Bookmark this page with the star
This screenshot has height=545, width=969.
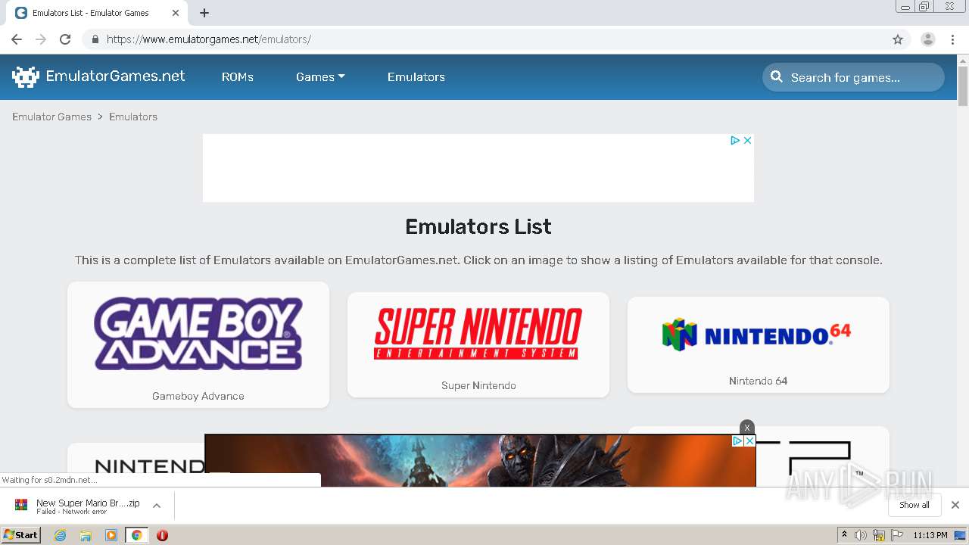(898, 39)
